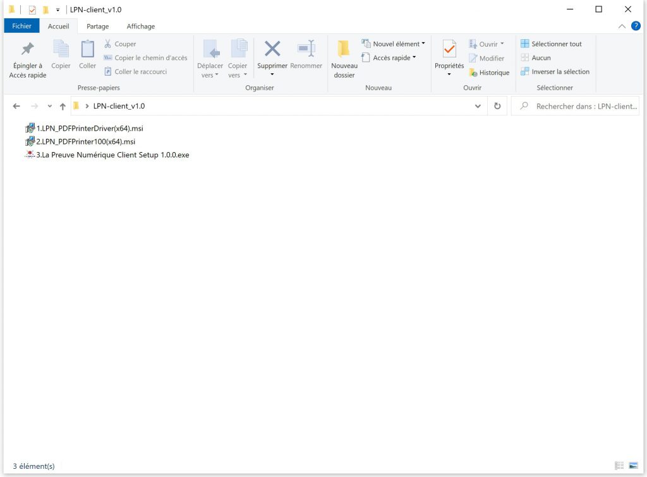Go up one folder level arrow
647x477 pixels.
pos(63,106)
